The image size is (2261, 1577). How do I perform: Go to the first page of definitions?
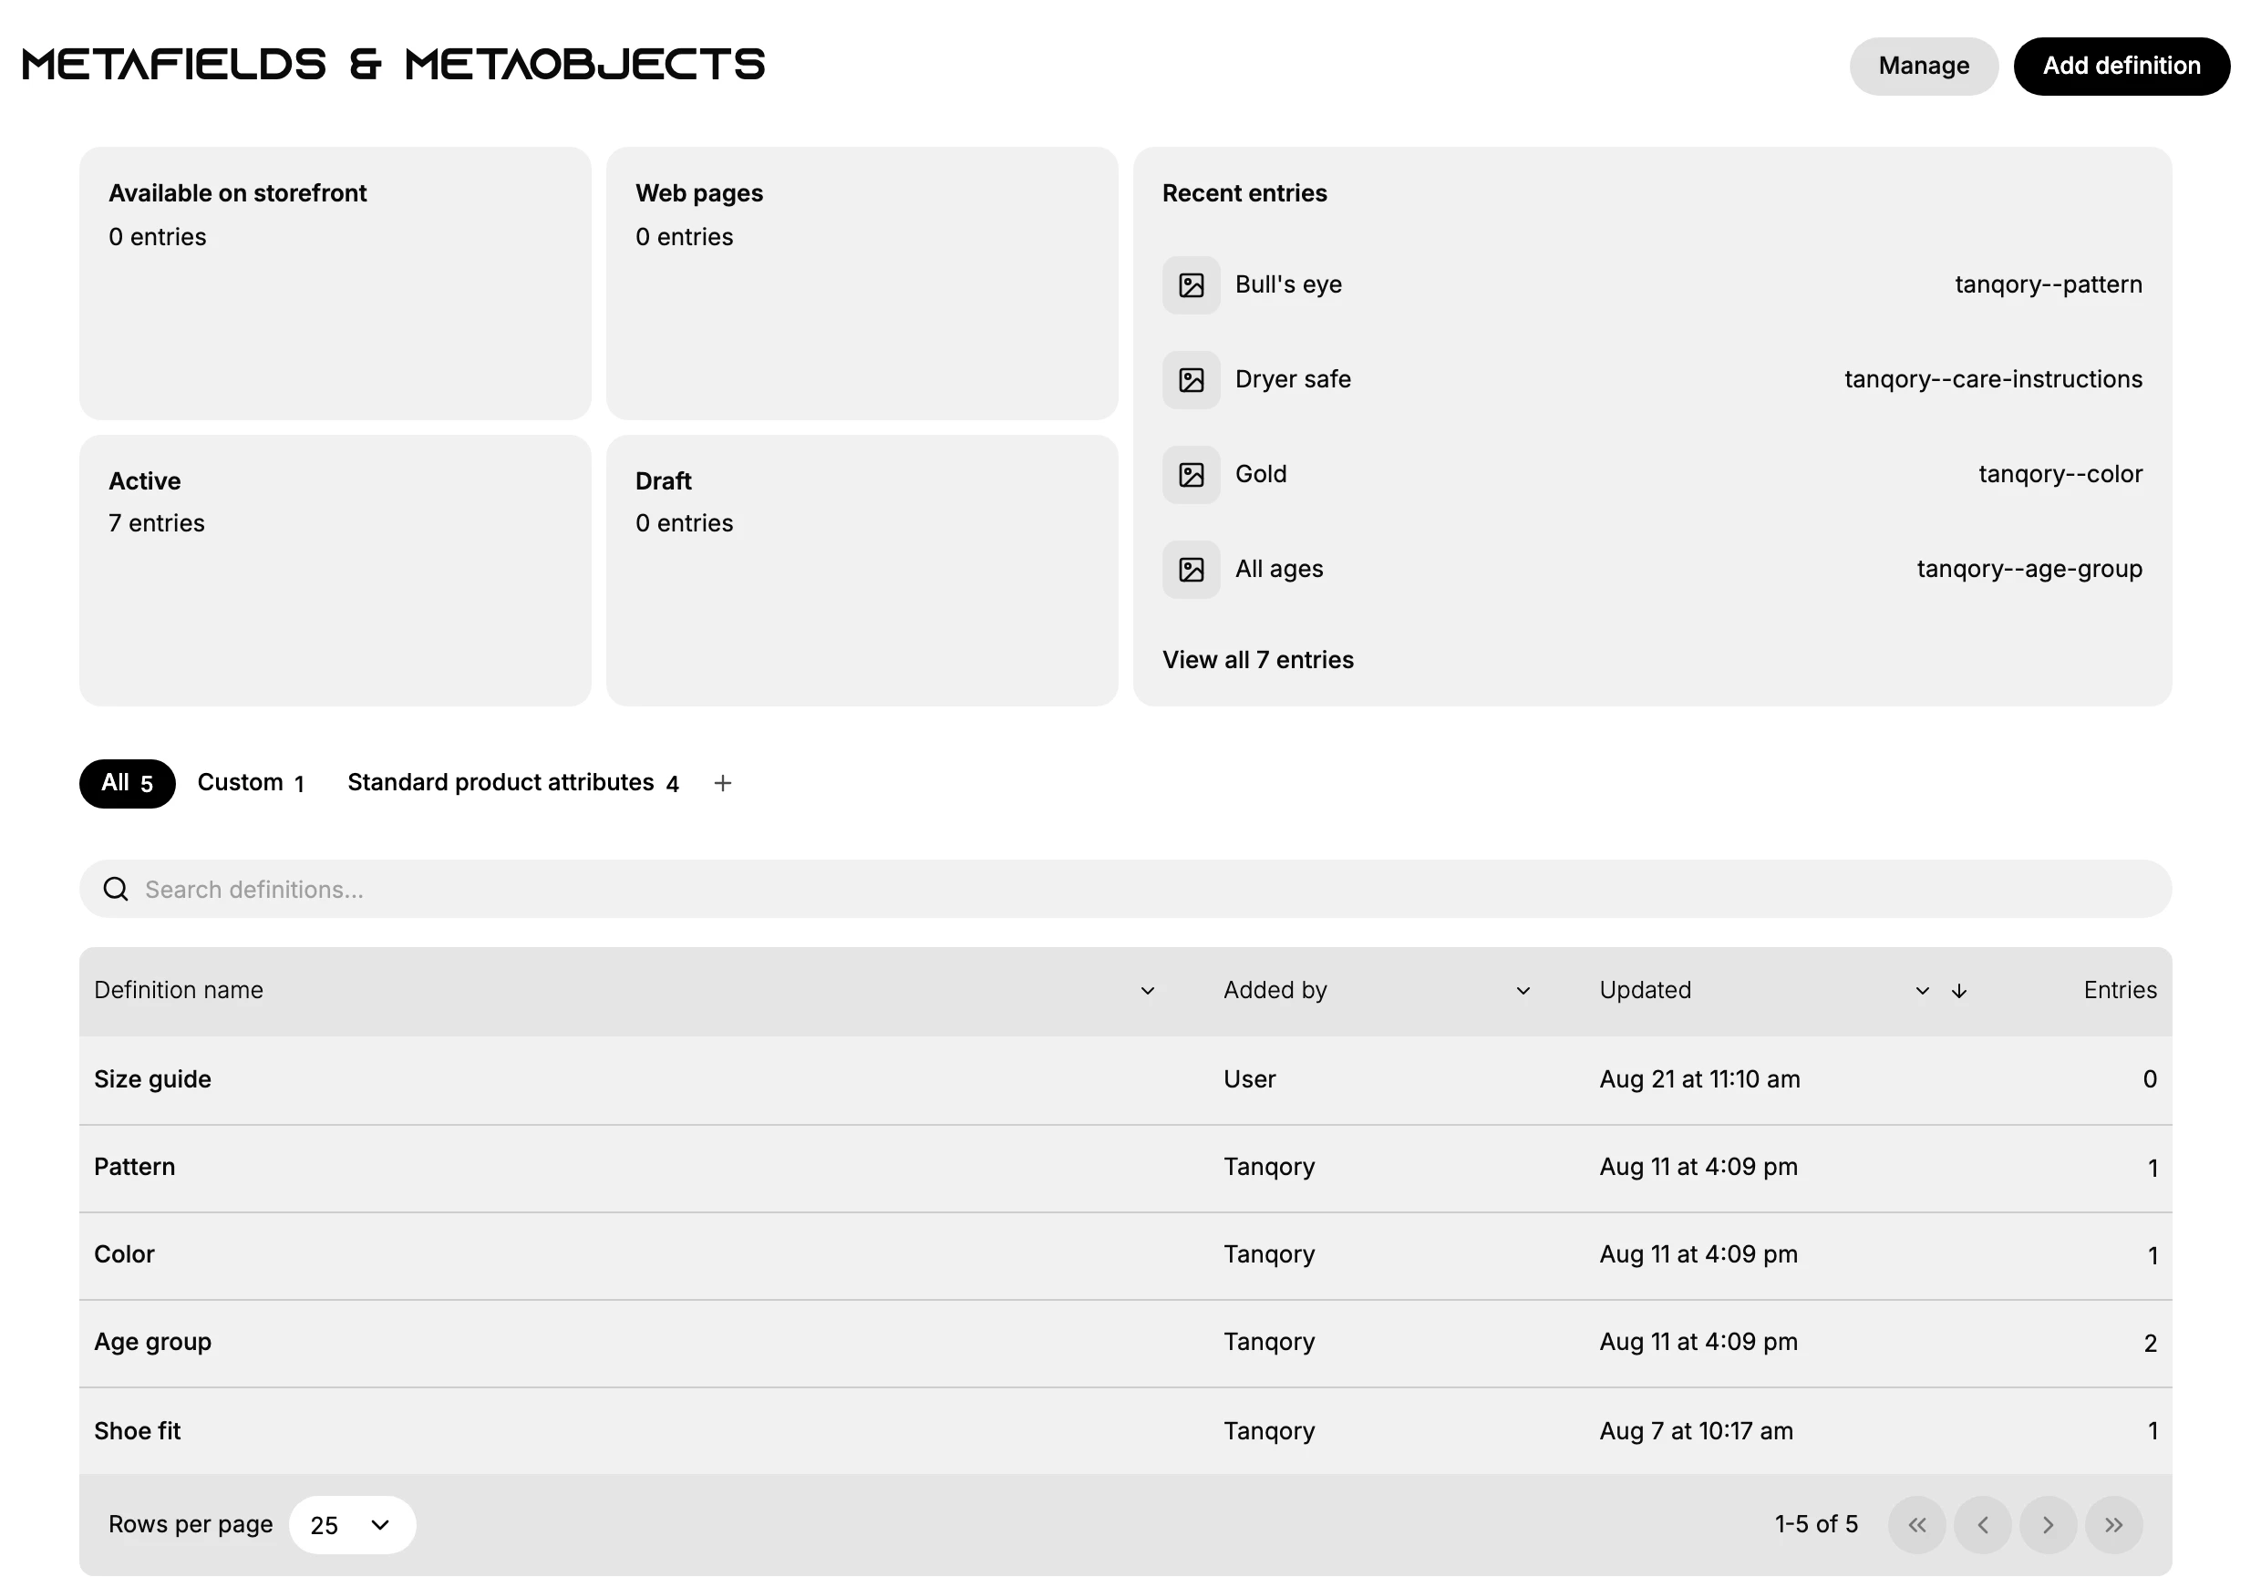[x=1916, y=1524]
